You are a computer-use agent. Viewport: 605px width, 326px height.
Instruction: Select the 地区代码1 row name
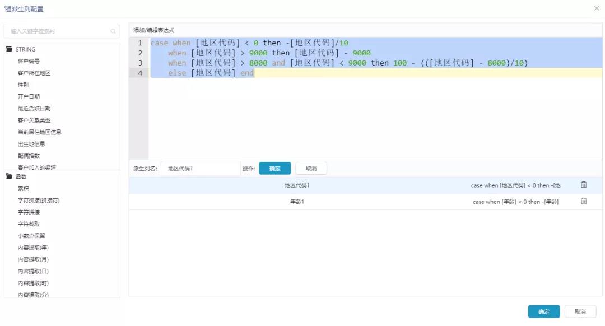[x=297, y=185]
